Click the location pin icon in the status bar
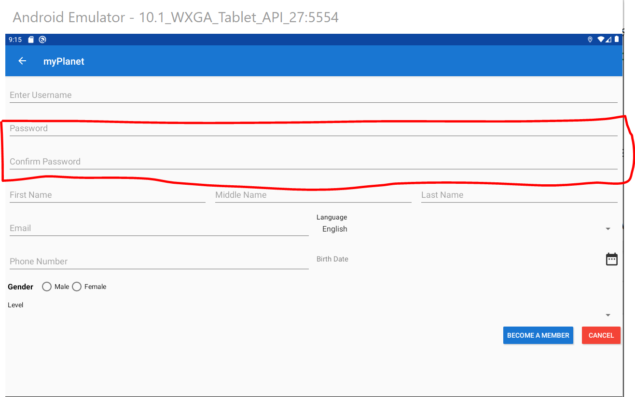Viewport: 635px width, 397px height. pyautogui.click(x=590, y=39)
